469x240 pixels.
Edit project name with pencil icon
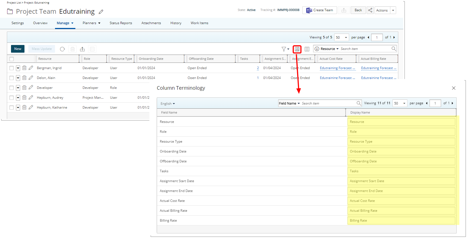click(x=101, y=12)
